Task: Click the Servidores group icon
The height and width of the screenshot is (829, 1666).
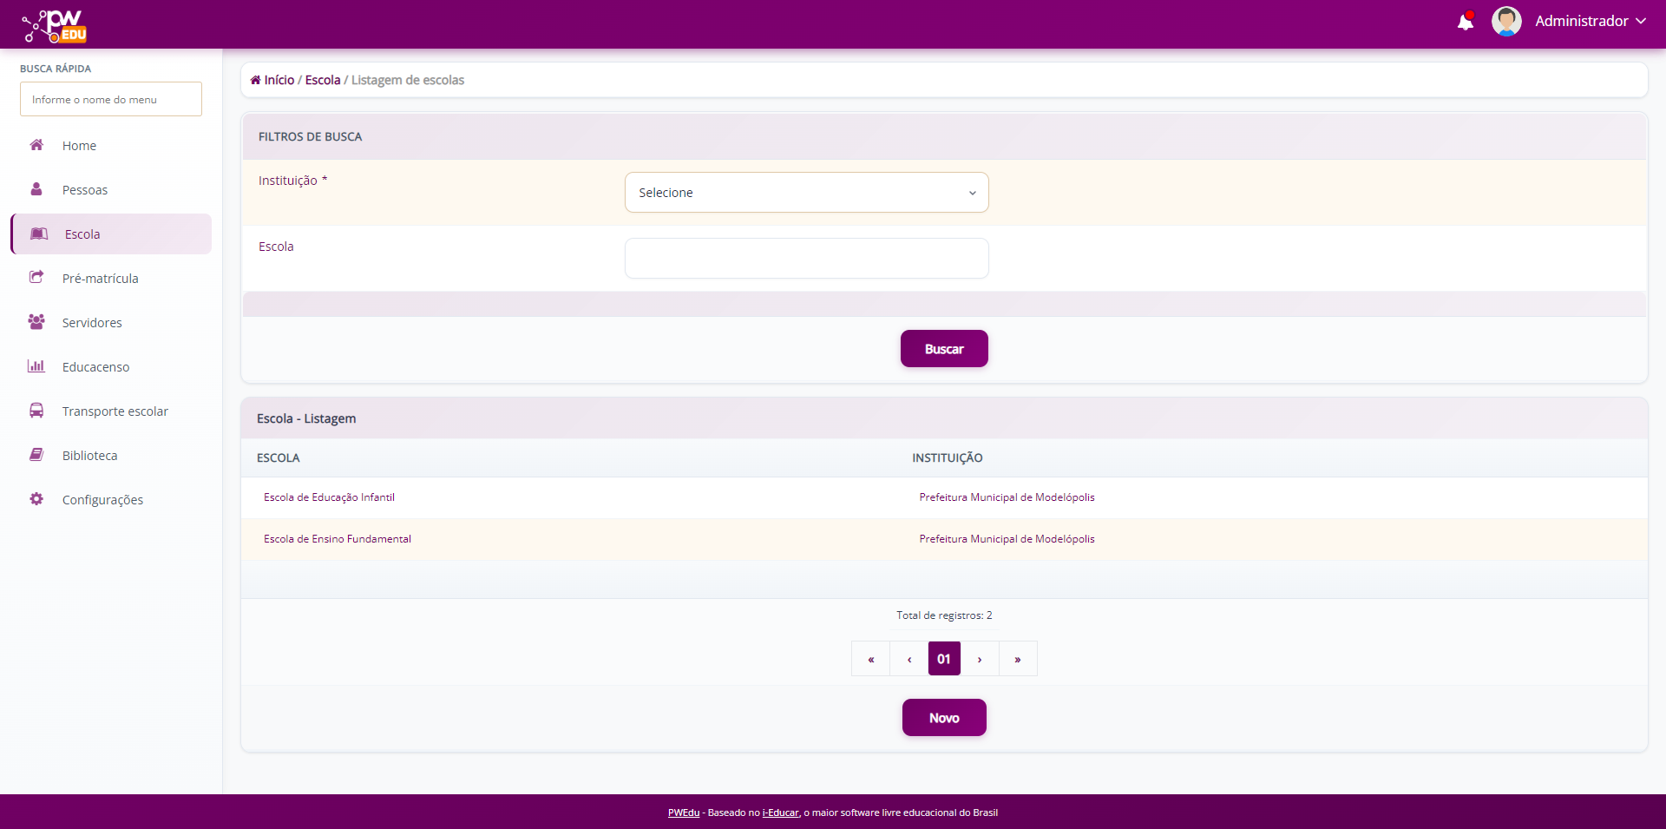Action: (36, 322)
